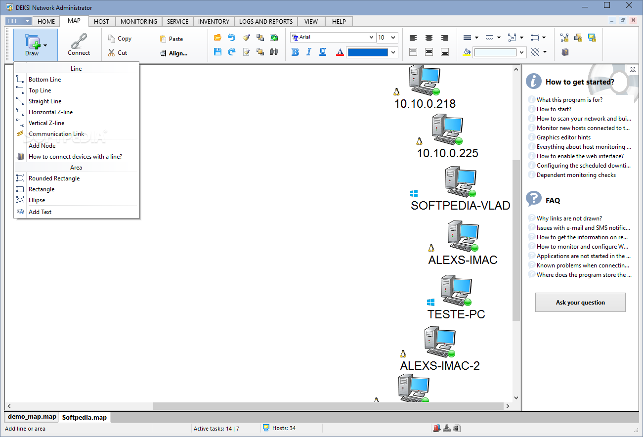Select the SOFTPEDIA-VLAD host on map
Screen dimensions: 643x437
point(460,188)
